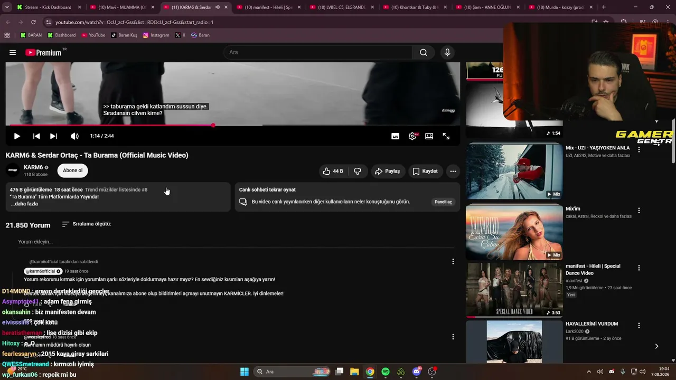The image size is (676, 380).
Task: Go back in browser history
Action: tap(8, 22)
